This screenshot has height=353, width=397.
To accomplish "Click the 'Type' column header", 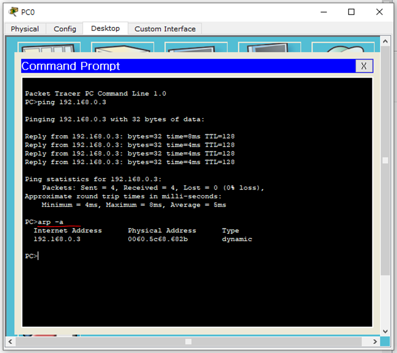I will (230, 230).
